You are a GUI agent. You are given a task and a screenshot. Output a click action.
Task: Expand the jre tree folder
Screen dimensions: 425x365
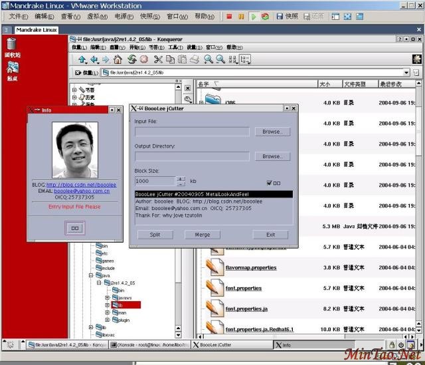108,297
